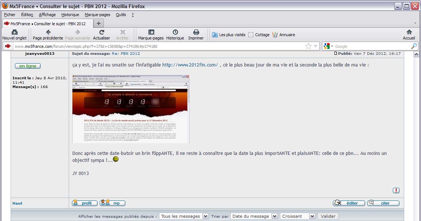Open the countdown screenshot thumbnail
The width and height of the screenshot is (421, 221).
[131, 109]
